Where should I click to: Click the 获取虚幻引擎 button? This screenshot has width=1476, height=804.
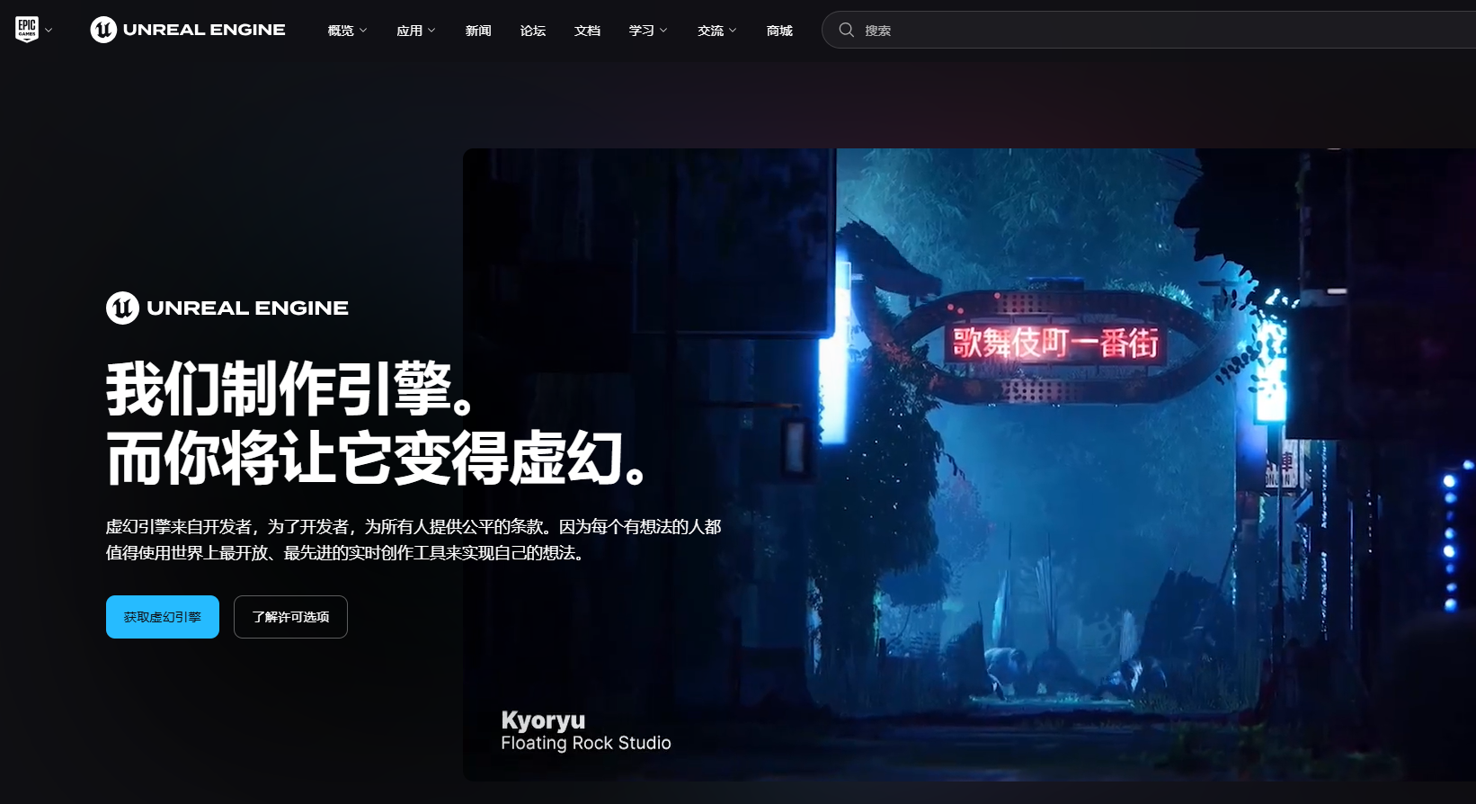click(x=163, y=617)
